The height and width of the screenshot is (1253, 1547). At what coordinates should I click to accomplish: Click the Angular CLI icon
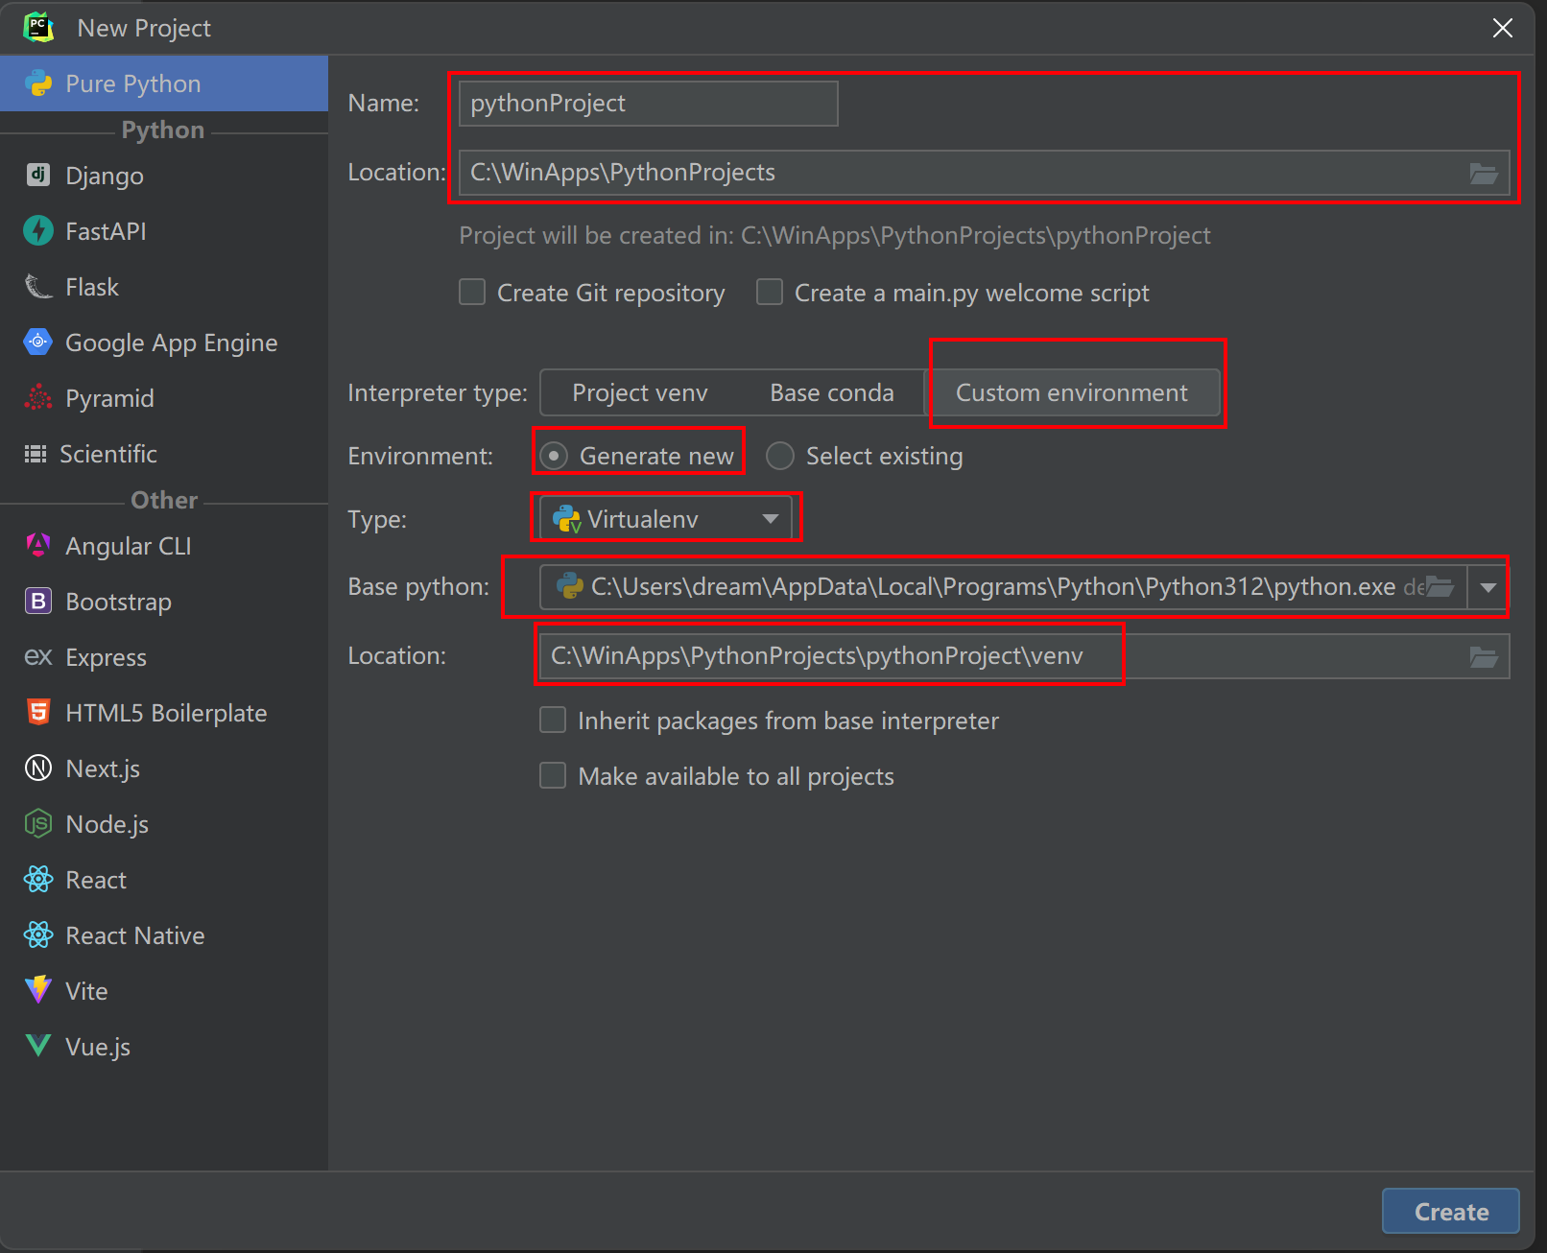(38, 545)
